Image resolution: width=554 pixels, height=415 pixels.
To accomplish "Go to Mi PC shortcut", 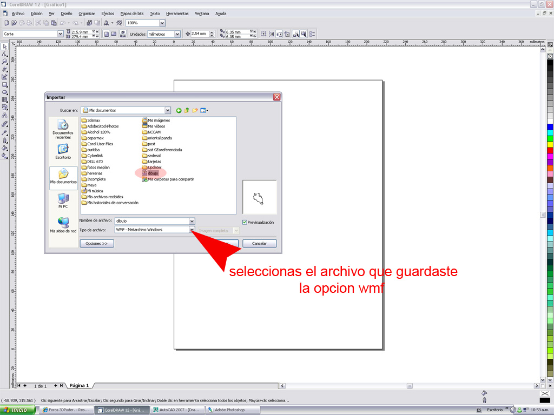I will click(63, 200).
